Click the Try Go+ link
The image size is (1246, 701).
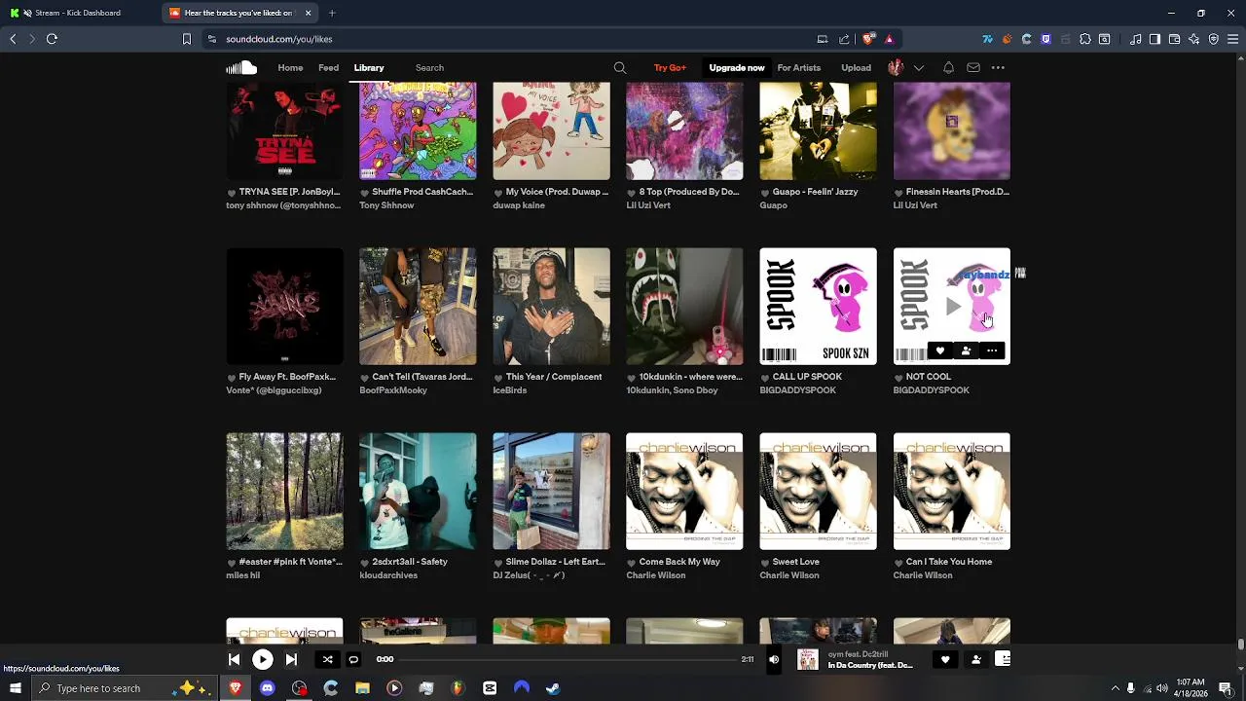pyautogui.click(x=670, y=67)
